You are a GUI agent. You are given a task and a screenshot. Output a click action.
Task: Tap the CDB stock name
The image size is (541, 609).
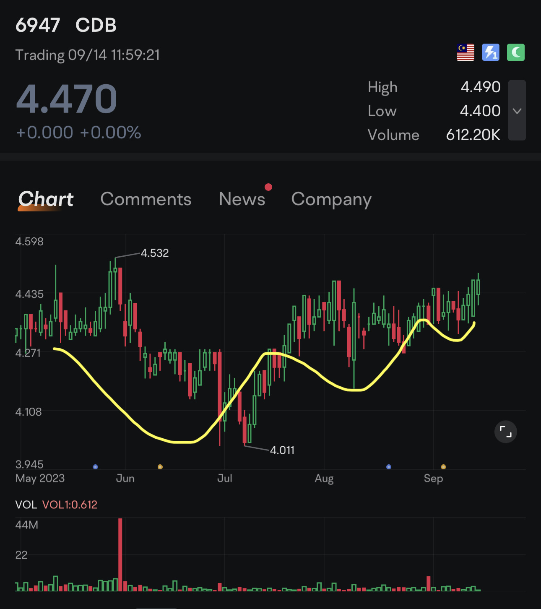96,25
